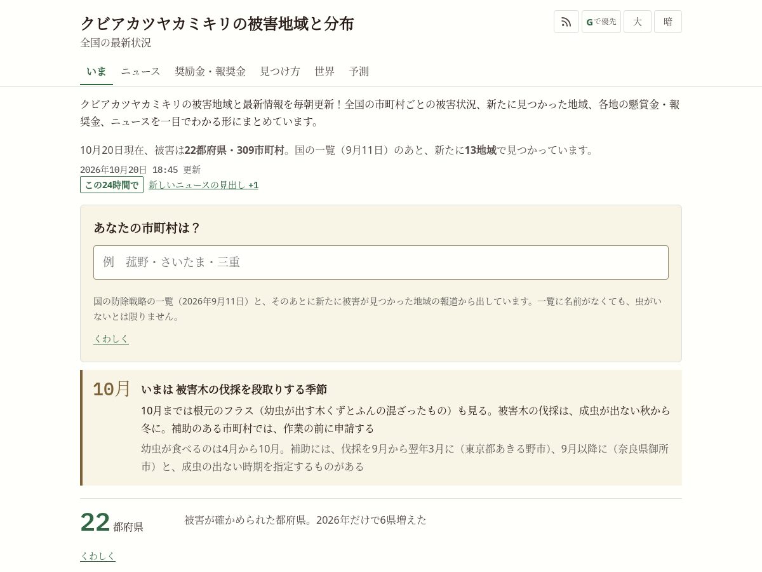Viewport: 762px width, 572px height.
Task: Toggle large text with the 大 button
Action: (638, 22)
